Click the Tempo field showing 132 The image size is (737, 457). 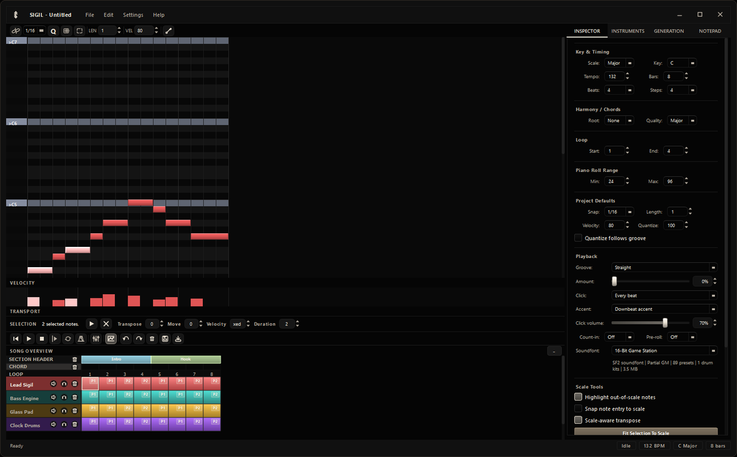coord(614,76)
